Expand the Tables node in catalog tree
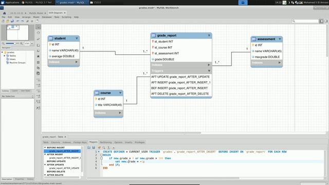 coord(5,56)
